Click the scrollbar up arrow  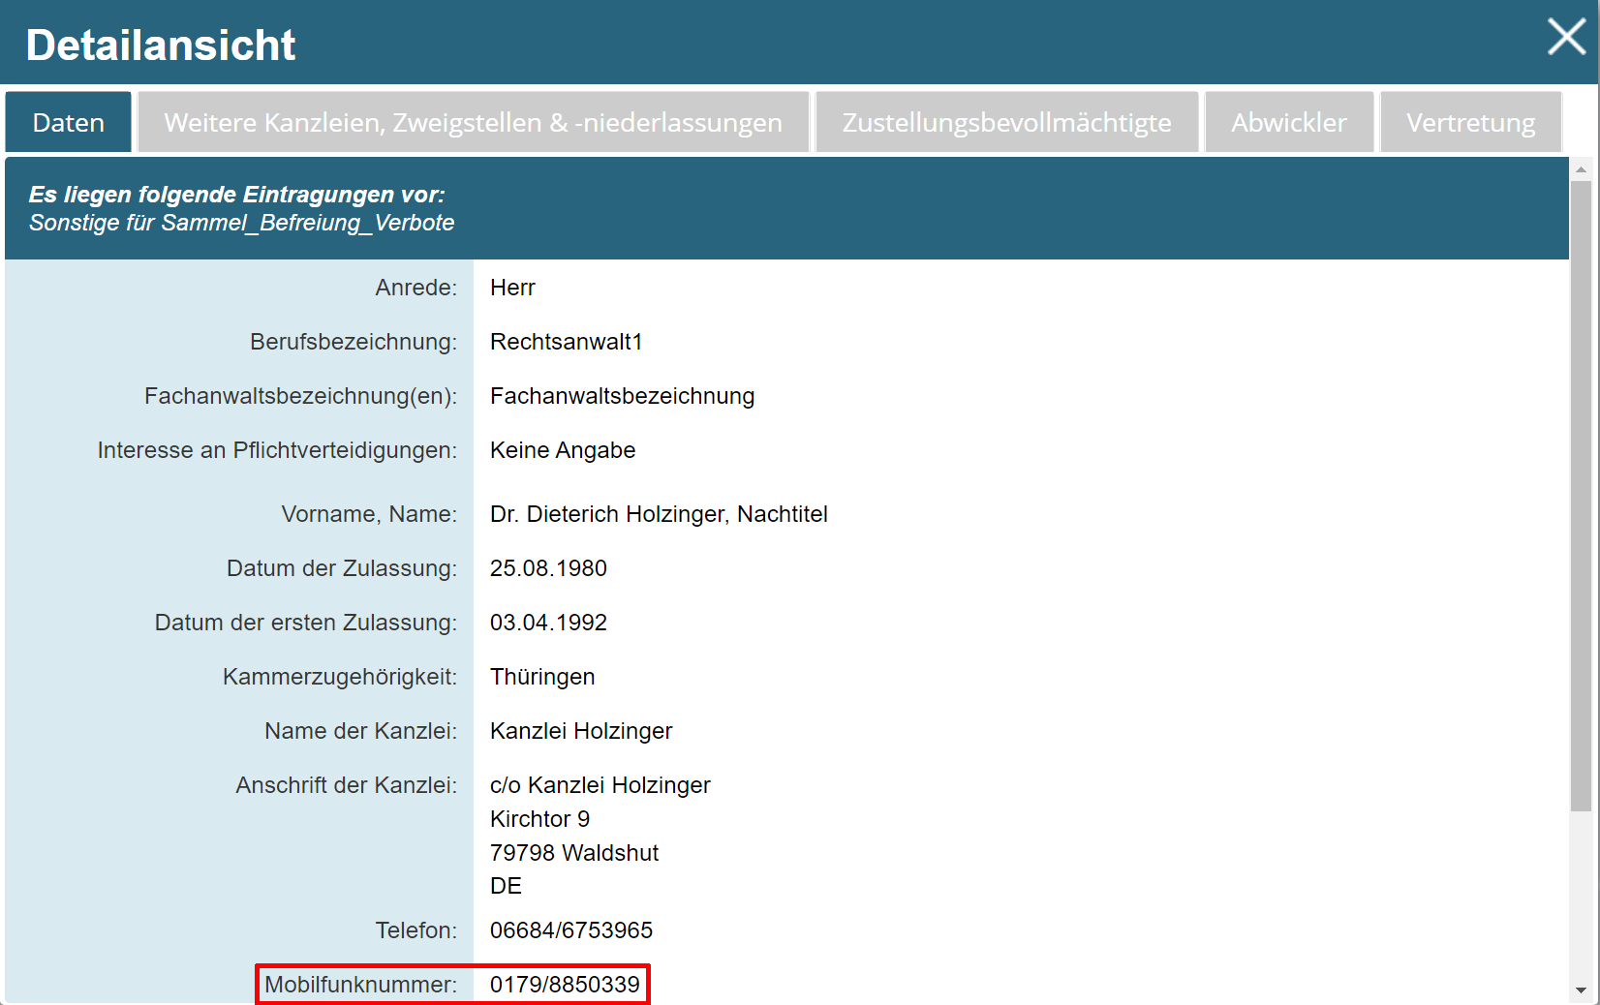click(x=1581, y=169)
